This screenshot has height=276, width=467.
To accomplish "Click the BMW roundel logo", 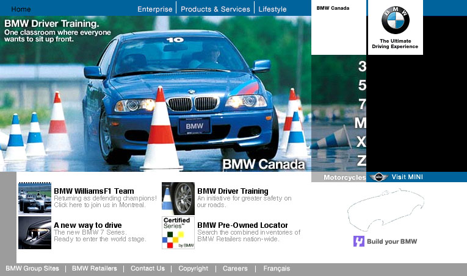I will (x=395, y=20).
